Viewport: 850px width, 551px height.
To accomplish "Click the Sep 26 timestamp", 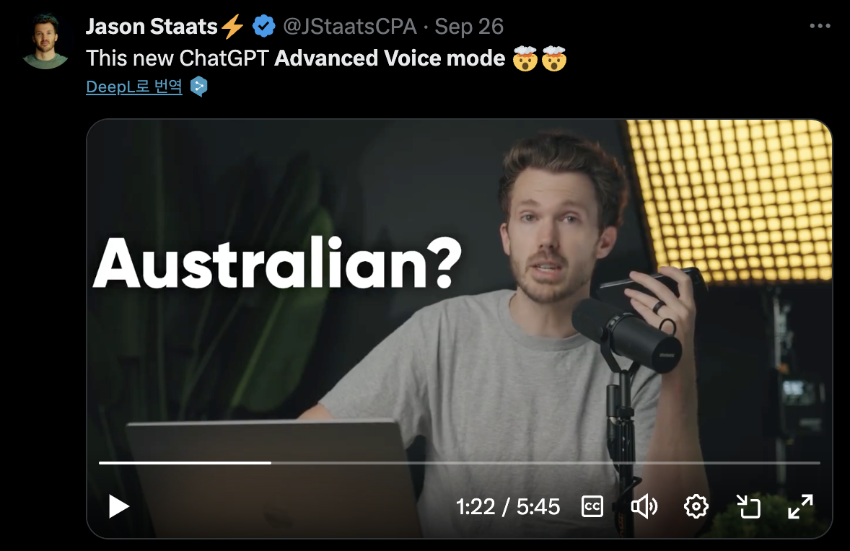I will (x=469, y=27).
